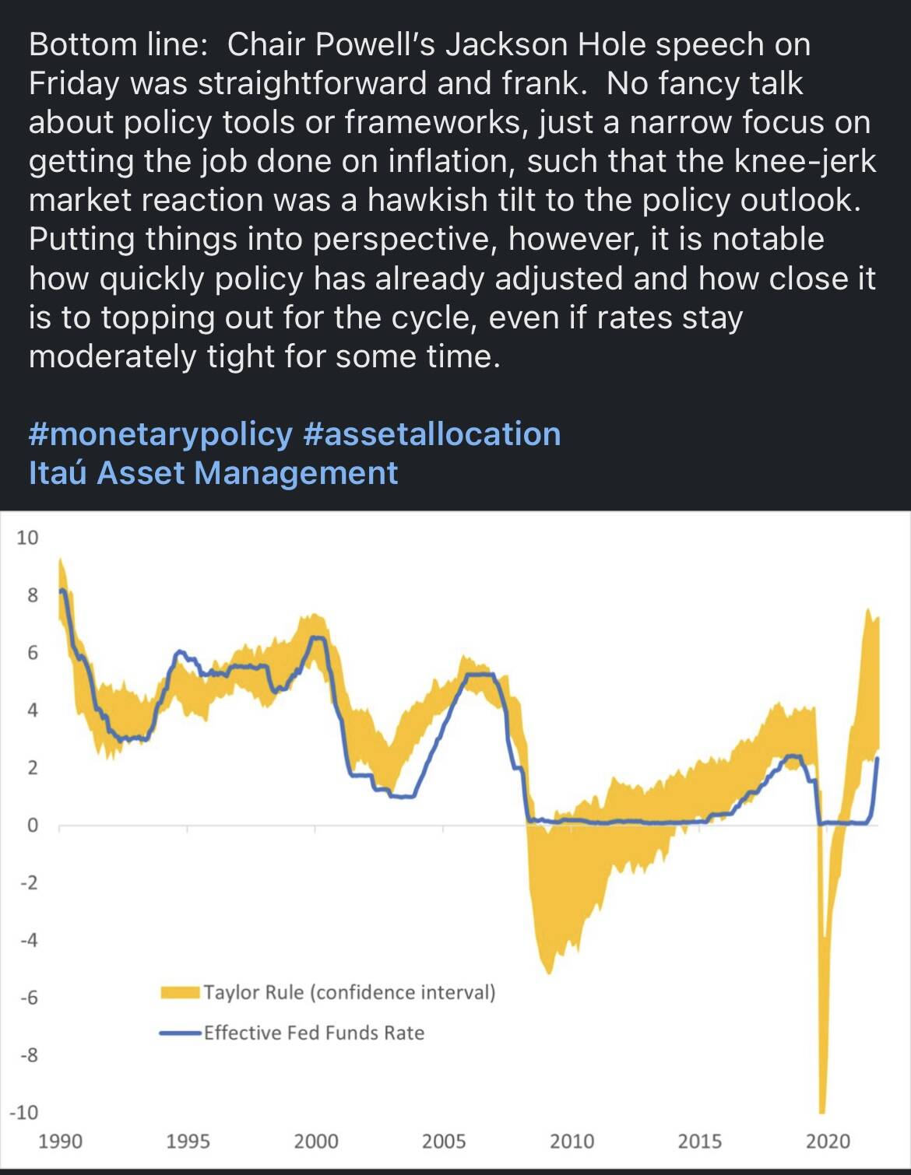Click the 0 y-axis baseline label

coord(32,826)
